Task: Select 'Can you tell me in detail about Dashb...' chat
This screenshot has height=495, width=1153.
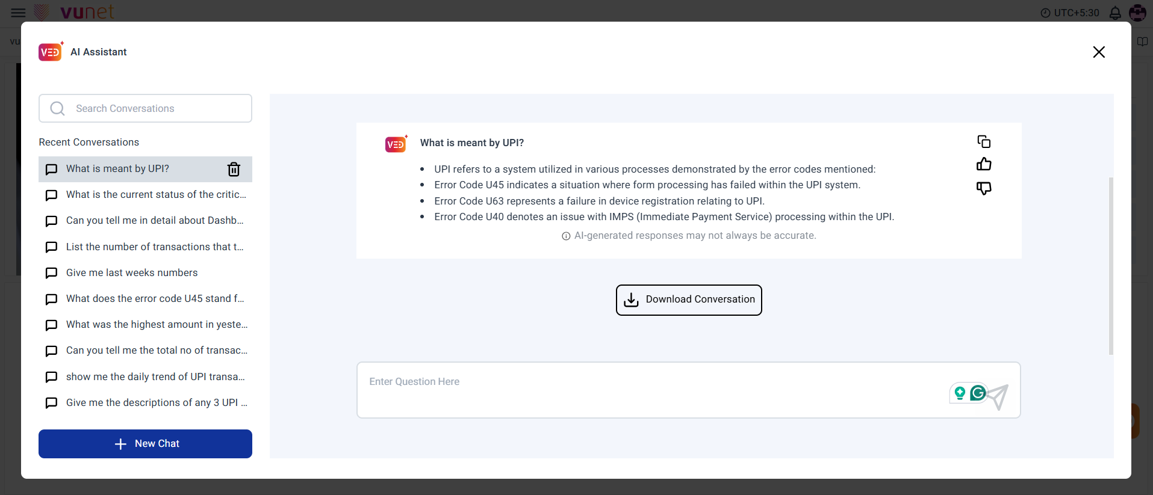Action: (155, 221)
